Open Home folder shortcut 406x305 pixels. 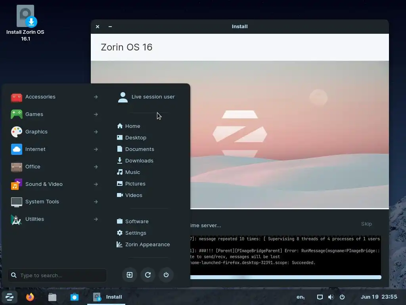tap(129, 126)
